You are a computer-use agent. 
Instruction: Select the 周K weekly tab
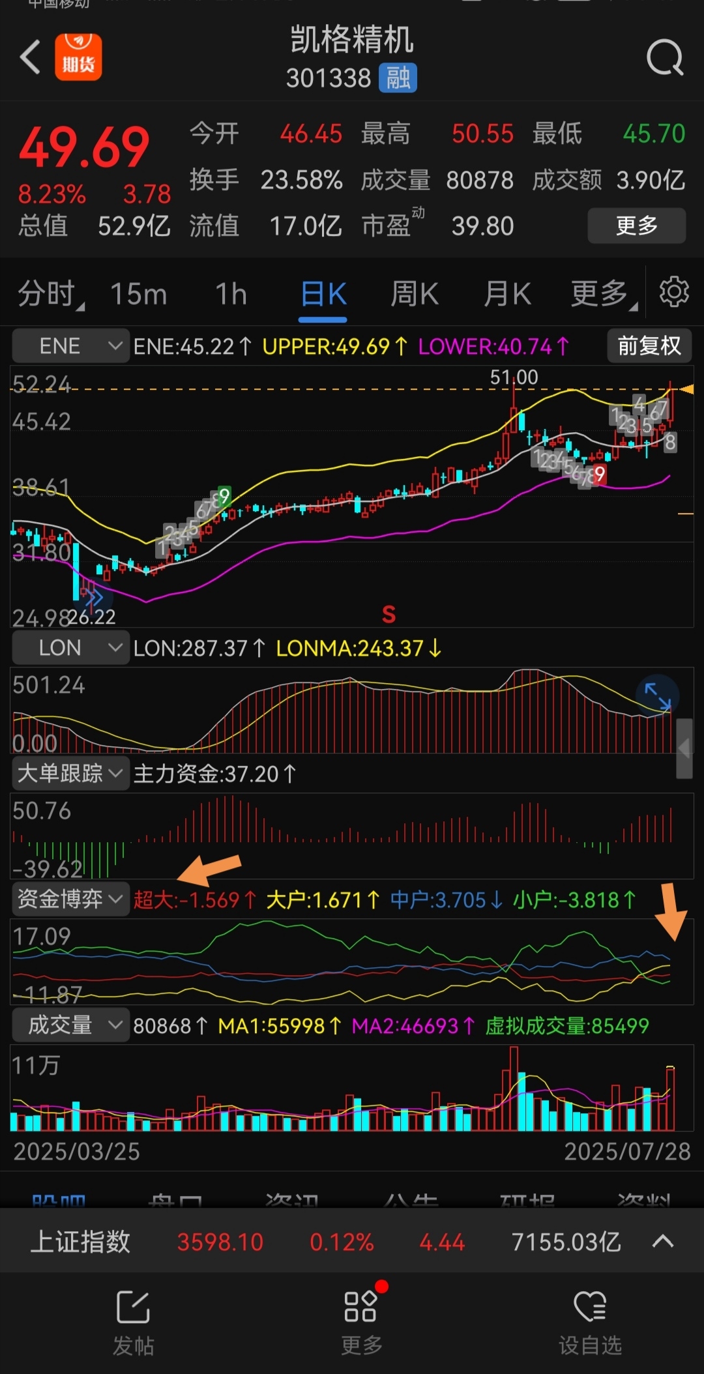tap(415, 294)
